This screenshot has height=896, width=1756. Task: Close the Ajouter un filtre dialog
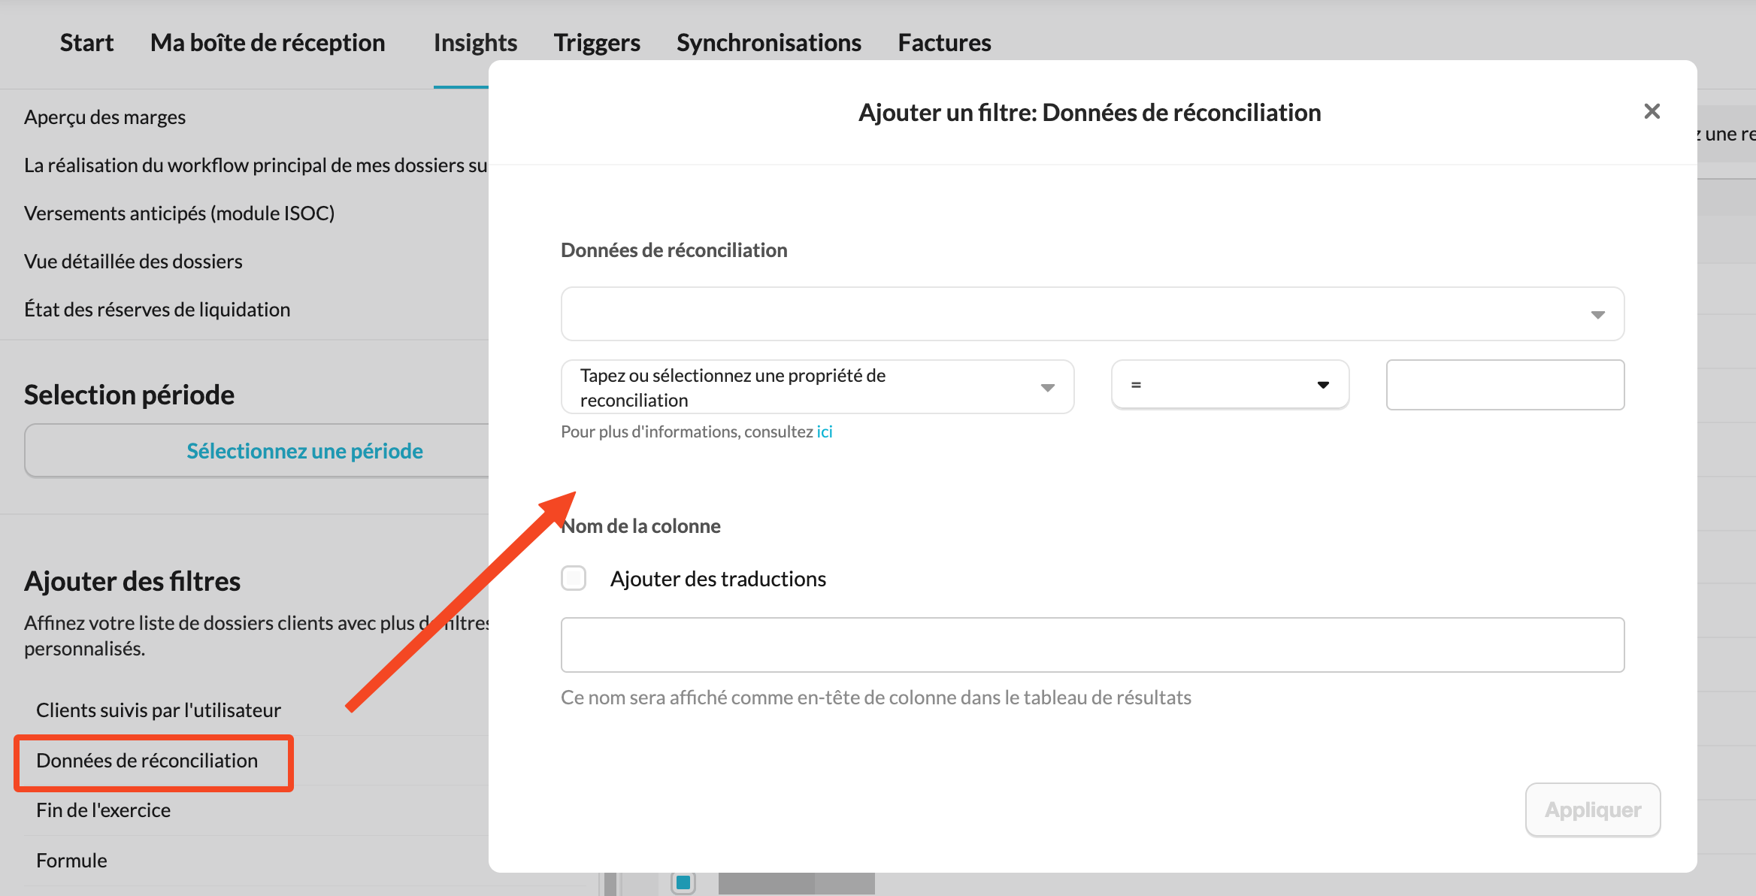pos(1652,112)
